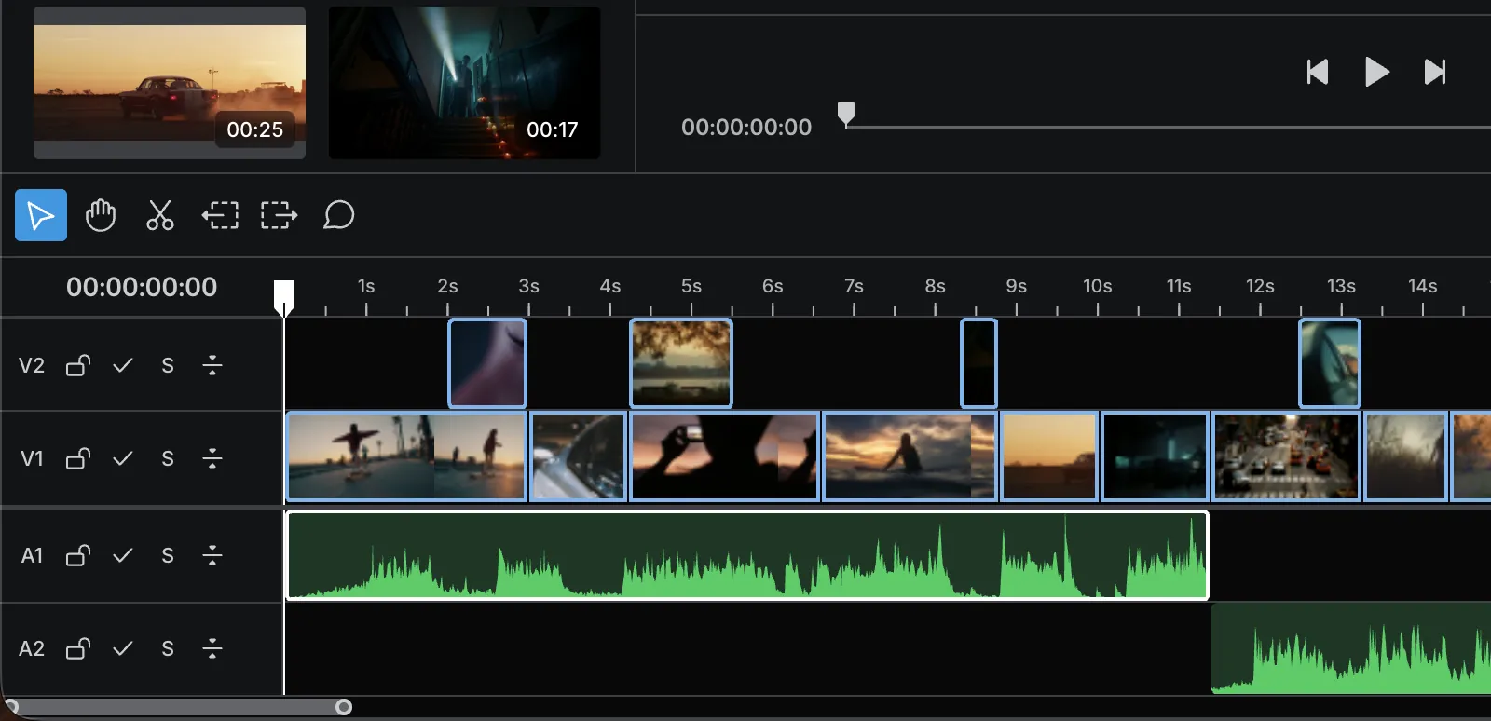Screen dimensions: 1491x721
Task: Select the A1 green audio waveform clip
Action: tap(747, 555)
